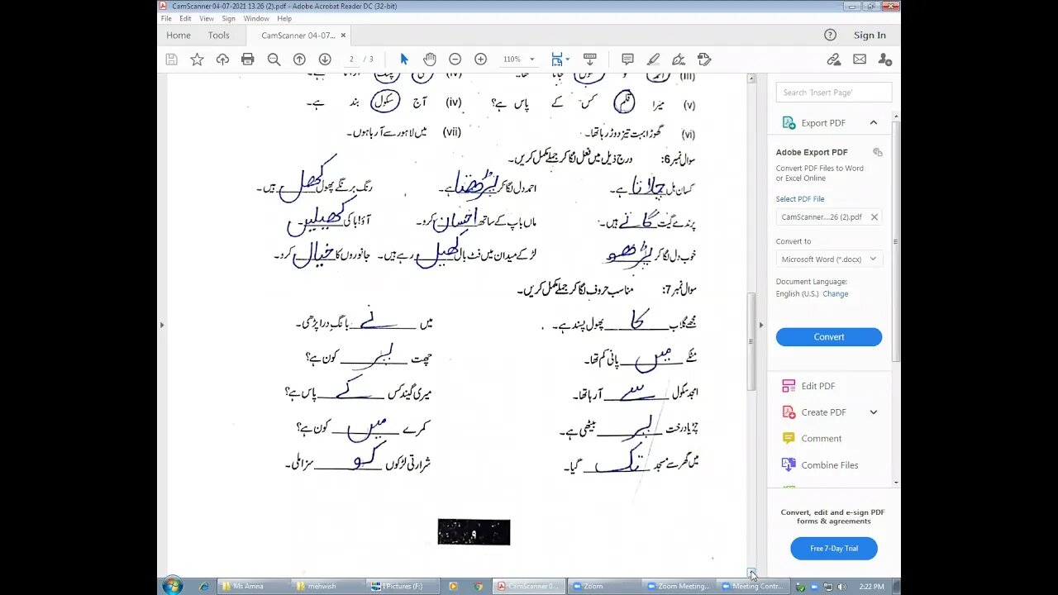Add a comment note icon
The image size is (1058, 595).
pos(627,59)
